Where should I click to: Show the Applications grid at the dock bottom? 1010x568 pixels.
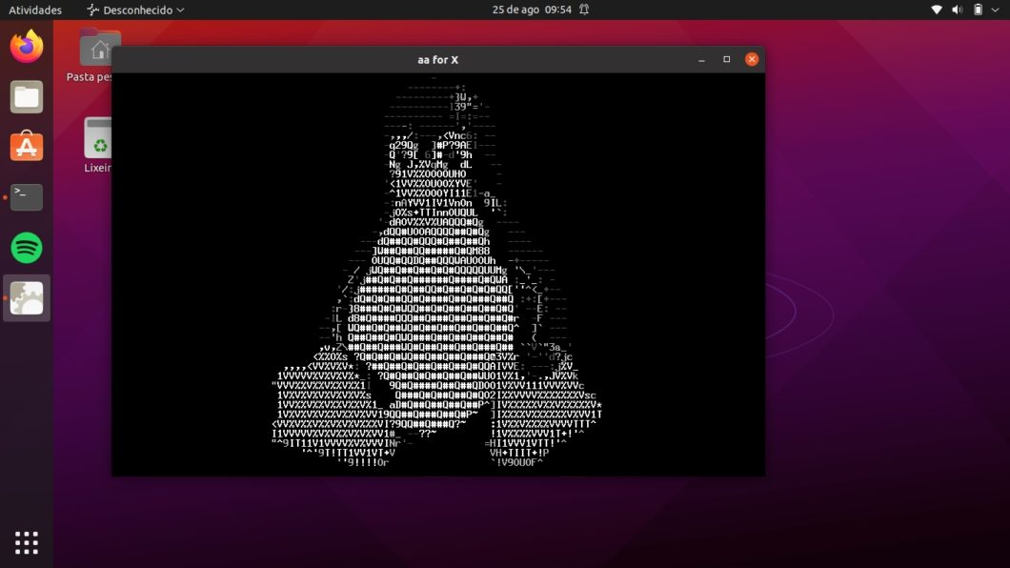point(26,541)
